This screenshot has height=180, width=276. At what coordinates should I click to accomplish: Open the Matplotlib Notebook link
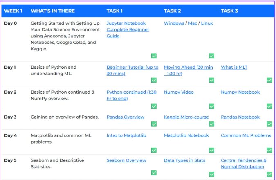pos(186,135)
